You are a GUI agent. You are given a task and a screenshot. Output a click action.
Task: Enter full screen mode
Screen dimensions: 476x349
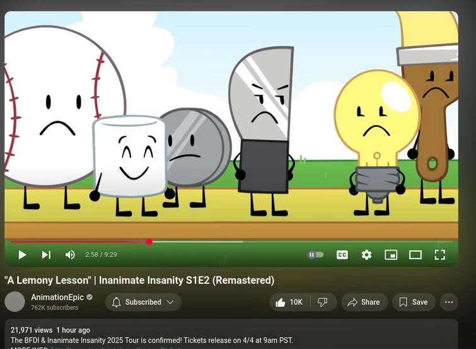tap(439, 255)
